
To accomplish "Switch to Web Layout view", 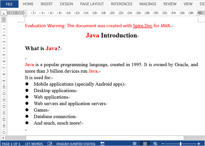I will click(155, 144).
